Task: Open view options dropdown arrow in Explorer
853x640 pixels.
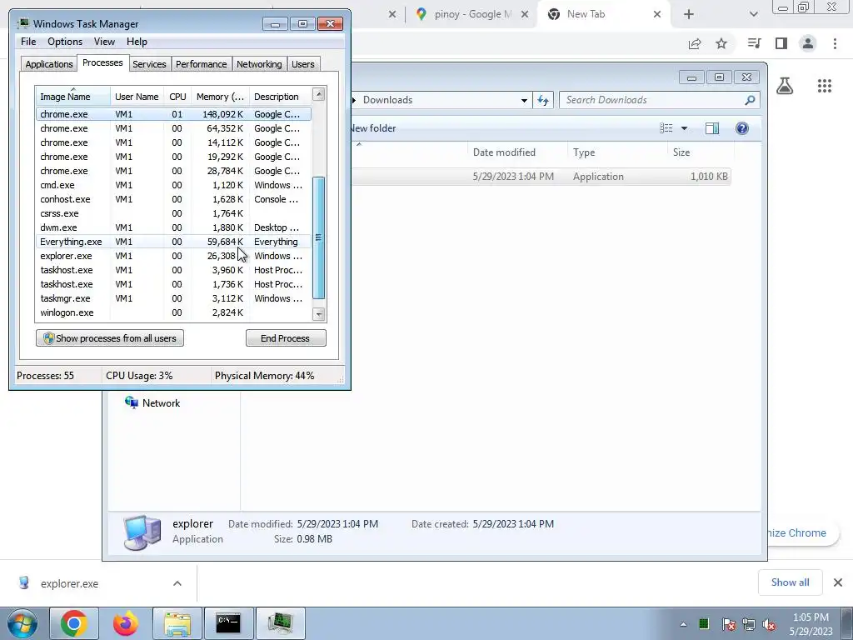Action: pos(685,128)
